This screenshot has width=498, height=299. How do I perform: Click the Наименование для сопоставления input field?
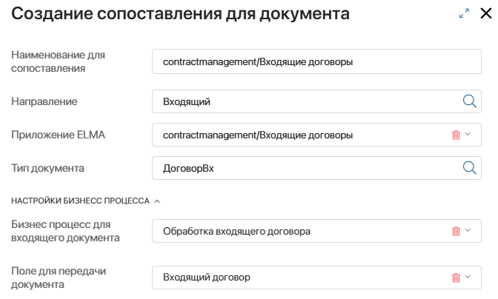point(316,61)
